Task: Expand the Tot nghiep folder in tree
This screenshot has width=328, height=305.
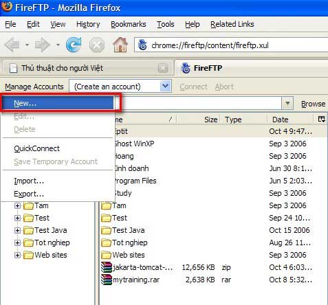Action: pyautogui.click(x=17, y=243)
